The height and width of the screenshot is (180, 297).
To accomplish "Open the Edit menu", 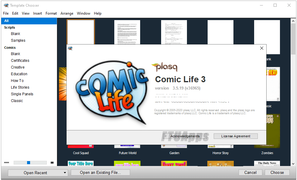I will point(15,13).
